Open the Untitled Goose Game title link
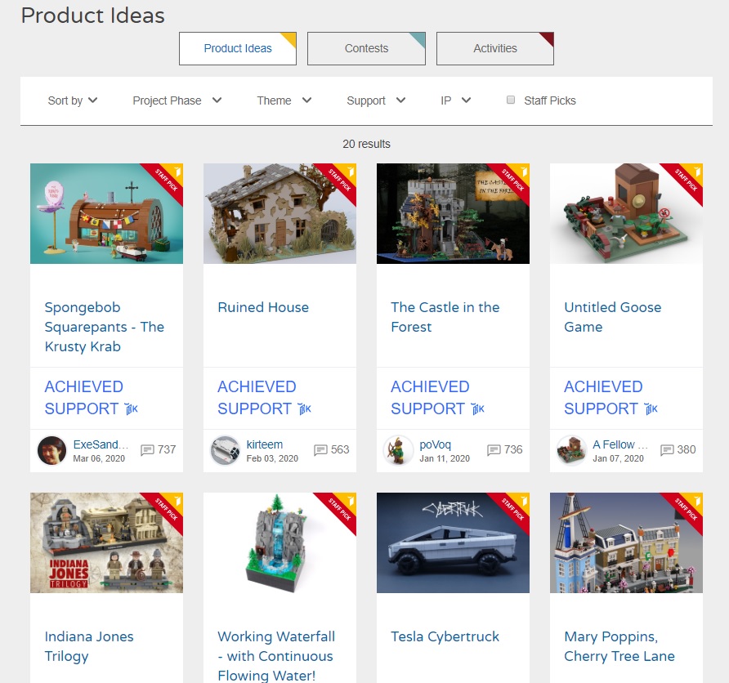This screenshot has width=729, height=683. click(x=612, y=317)
